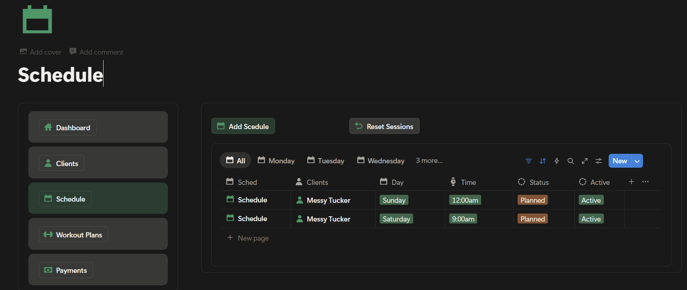This screenshot has height=290, width=687.
Task: Click the Sunday day tag
Action: point(394,200)
